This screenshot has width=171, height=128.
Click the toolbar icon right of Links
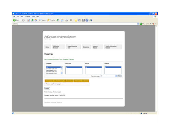[154, 24]
